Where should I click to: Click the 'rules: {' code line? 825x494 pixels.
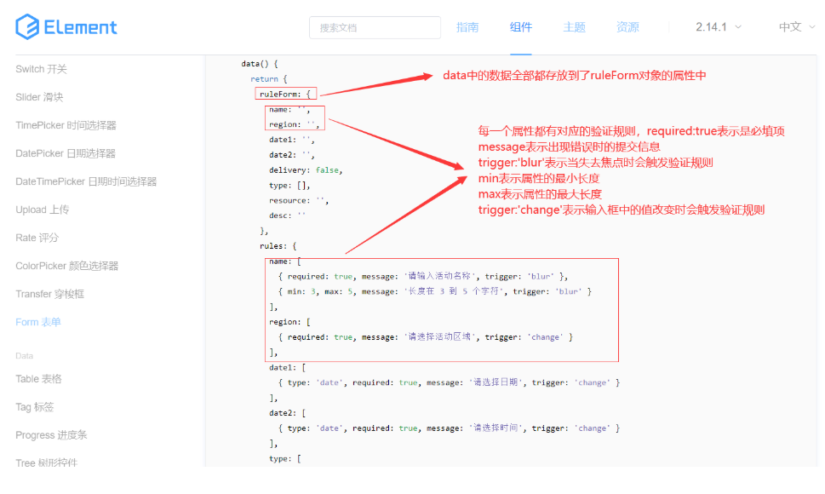[278, 245]
